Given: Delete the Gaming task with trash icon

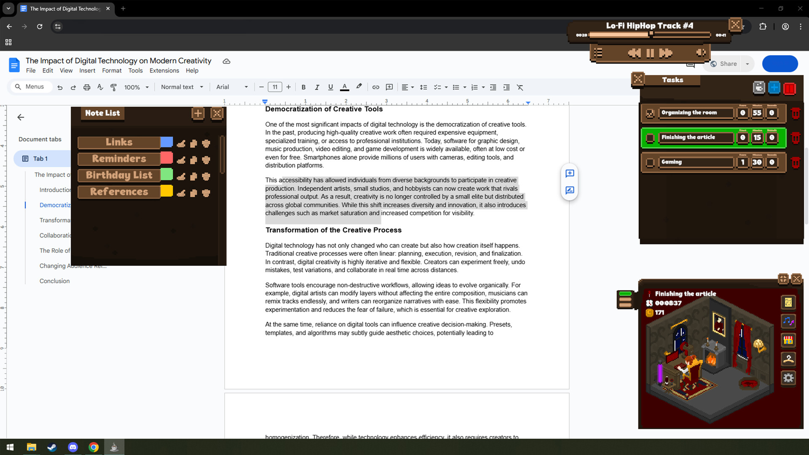Looking at the screenshot, I should [796, 162].
